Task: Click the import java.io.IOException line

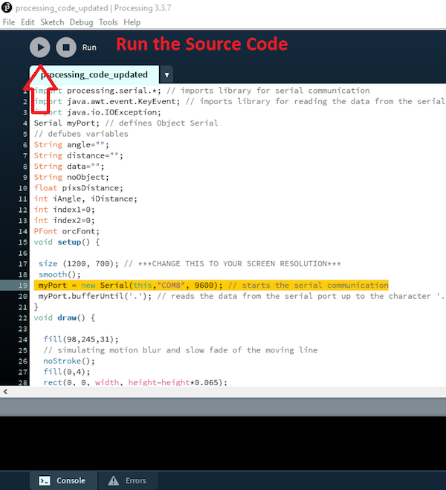Action: pyautogui.click(x=97, y=112)
